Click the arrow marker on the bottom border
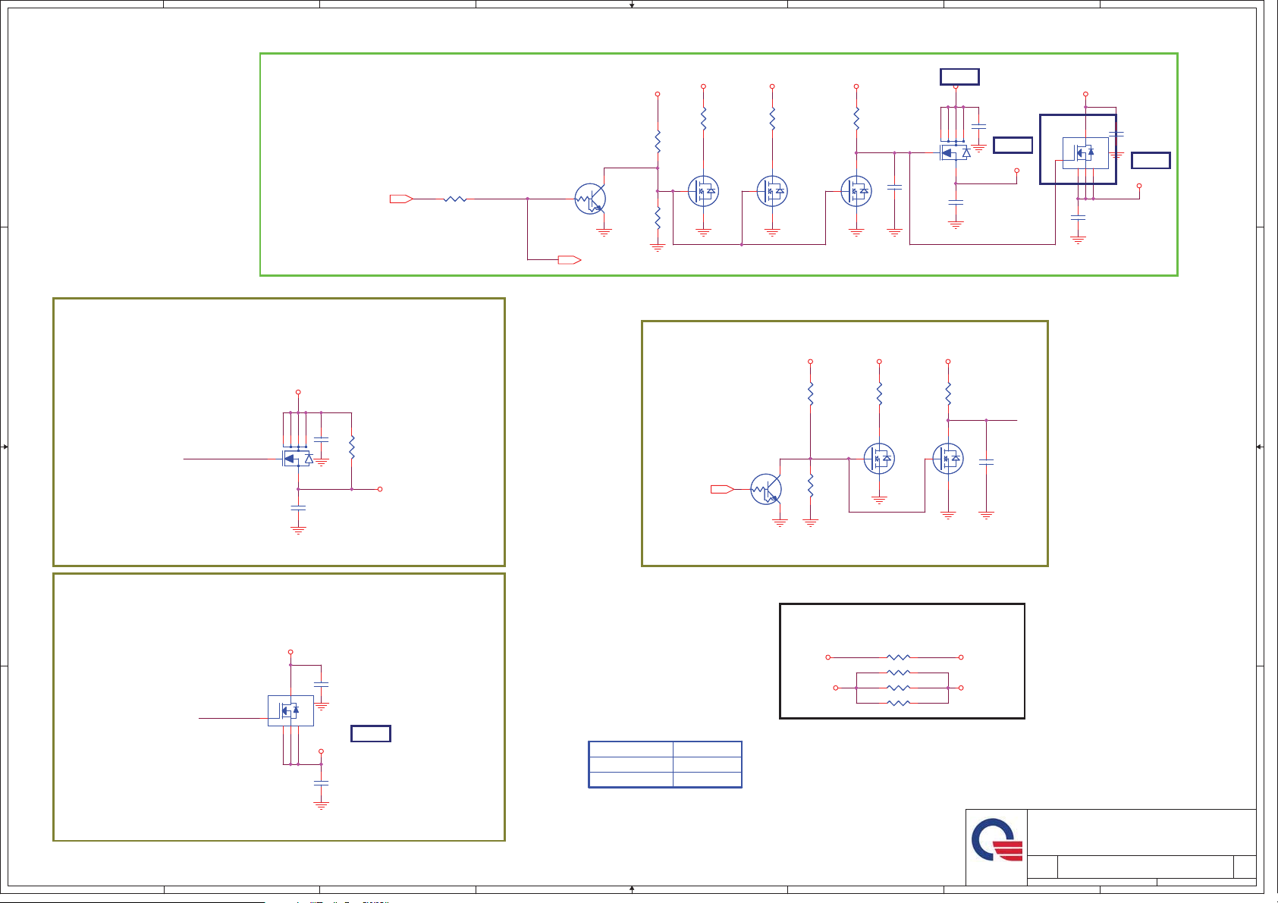 click(x=632, y=889)
